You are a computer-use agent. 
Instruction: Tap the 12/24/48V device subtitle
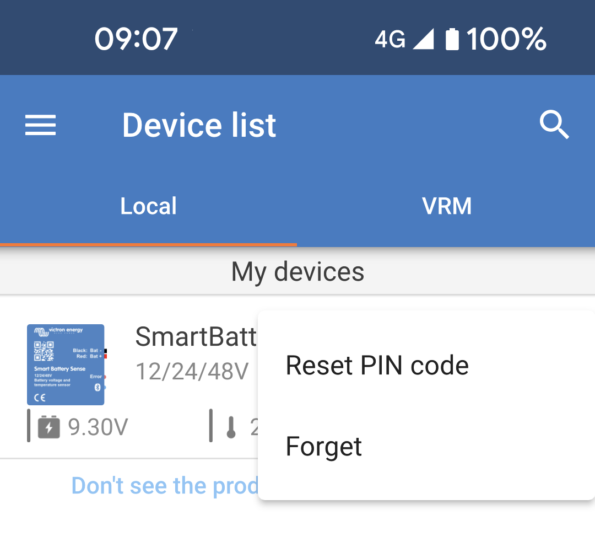coord(192,371)
